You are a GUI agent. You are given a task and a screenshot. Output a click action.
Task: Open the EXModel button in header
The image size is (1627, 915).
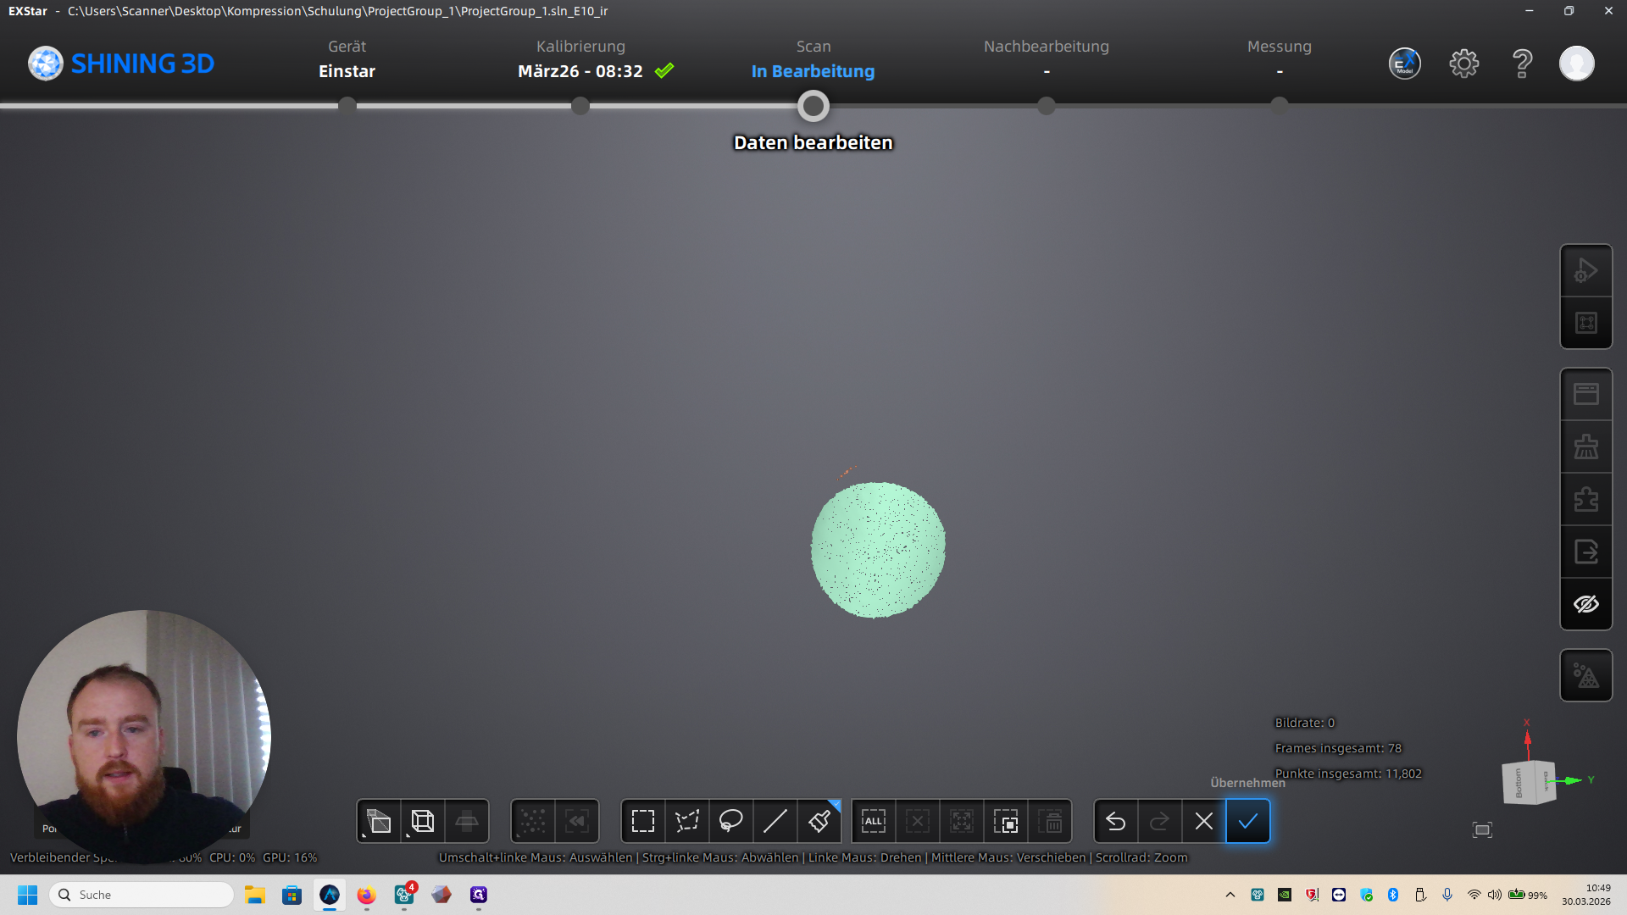[1404, 64]
